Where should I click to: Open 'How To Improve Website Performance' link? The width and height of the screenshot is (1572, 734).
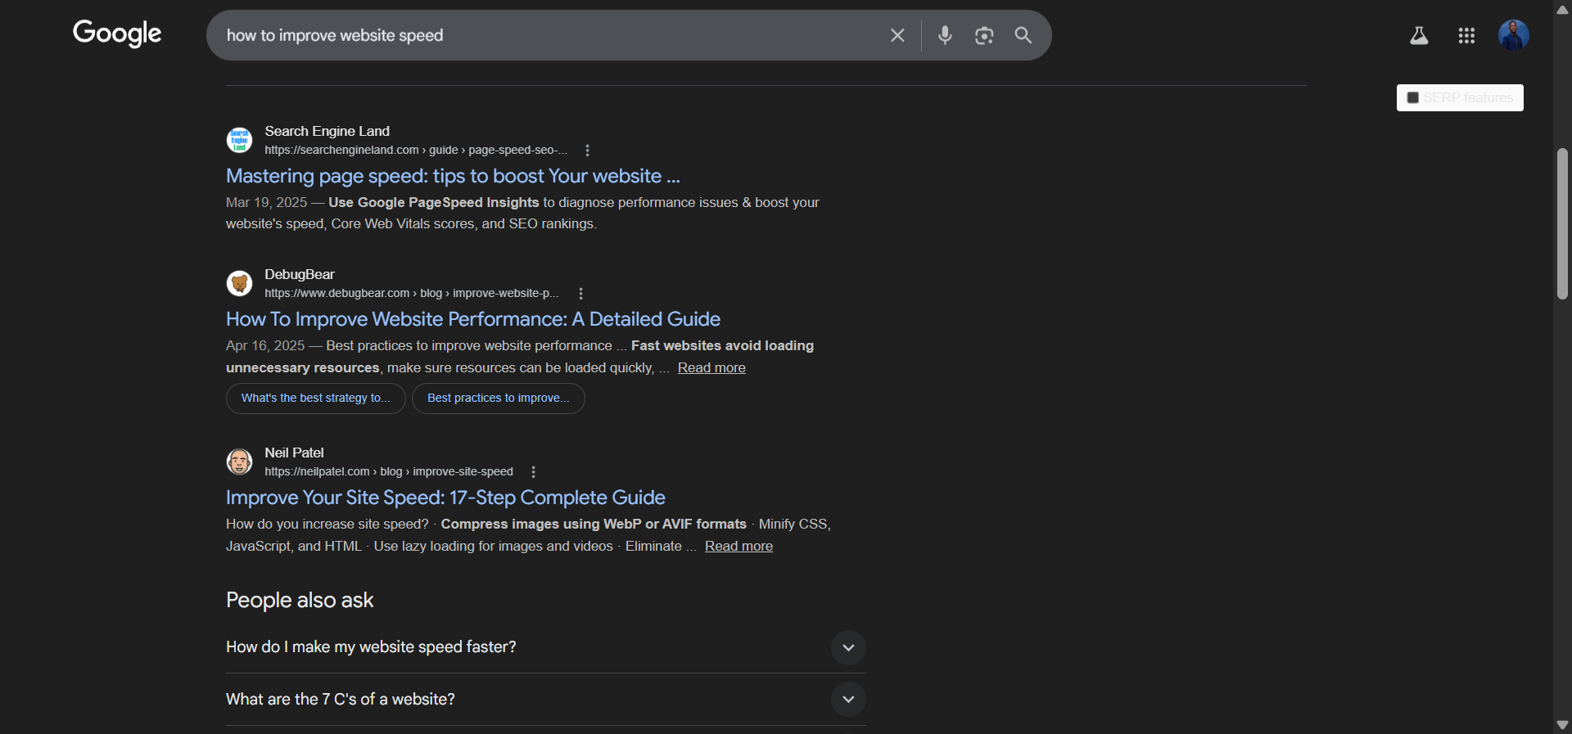click(473, 319)
